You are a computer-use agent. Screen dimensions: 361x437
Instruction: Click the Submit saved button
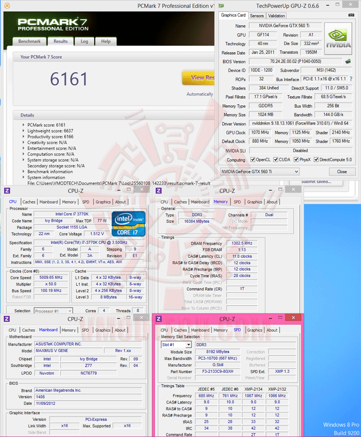316,182
